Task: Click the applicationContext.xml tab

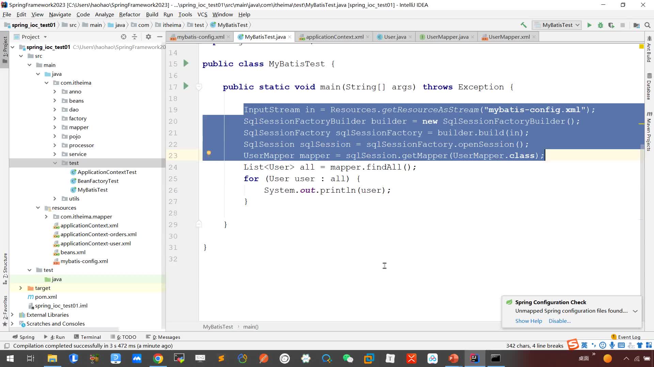Action: point(334,37)
